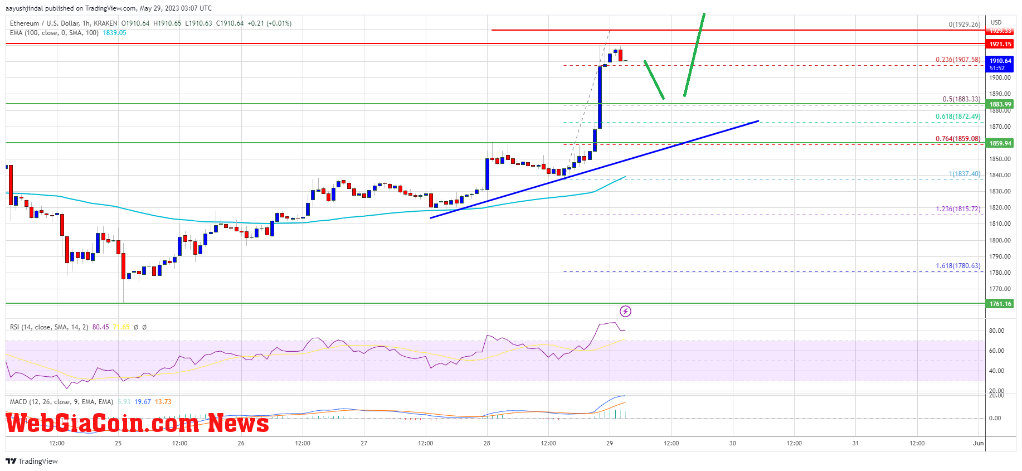
Task: Click the MACD signal value 13.73
Action: coord(163,402)
